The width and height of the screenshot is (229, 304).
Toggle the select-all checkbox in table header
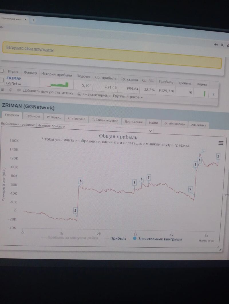click(2, 71)
